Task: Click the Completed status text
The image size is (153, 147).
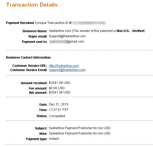Action: coord(57,116)
